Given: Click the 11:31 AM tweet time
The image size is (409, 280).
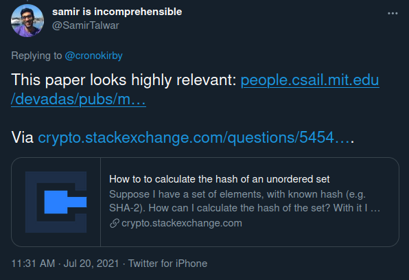Looking at the screenshot, I should [33, 264].
